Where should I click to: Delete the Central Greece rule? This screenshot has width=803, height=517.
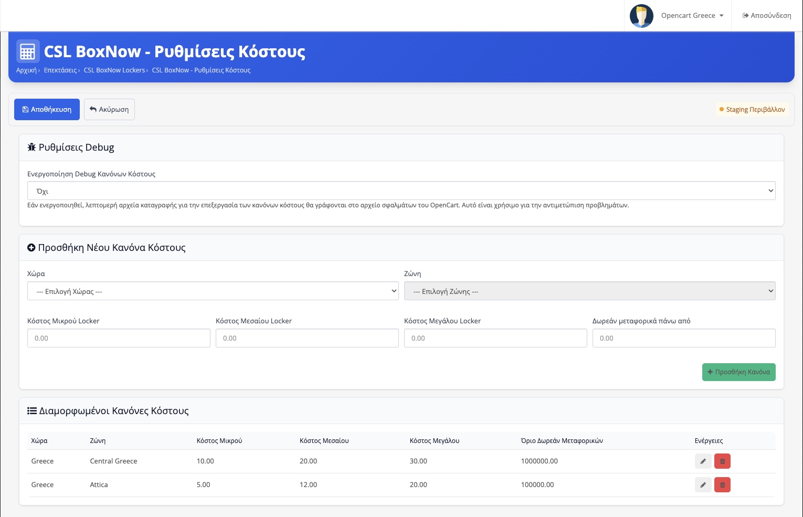722,461
